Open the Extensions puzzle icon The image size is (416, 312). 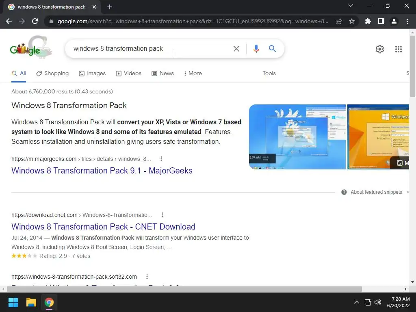click(368, 21)
